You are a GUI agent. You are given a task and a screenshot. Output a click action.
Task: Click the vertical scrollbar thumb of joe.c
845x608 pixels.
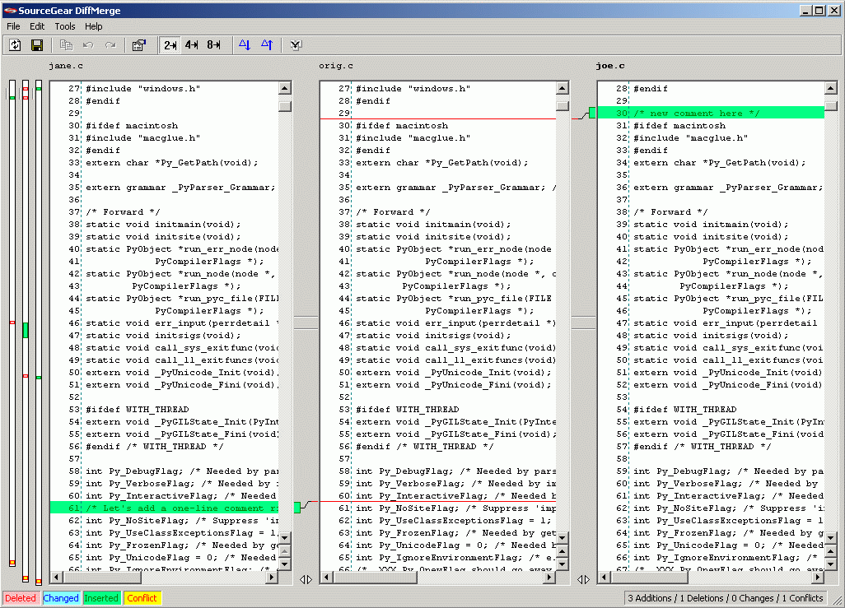coord(830,106)
